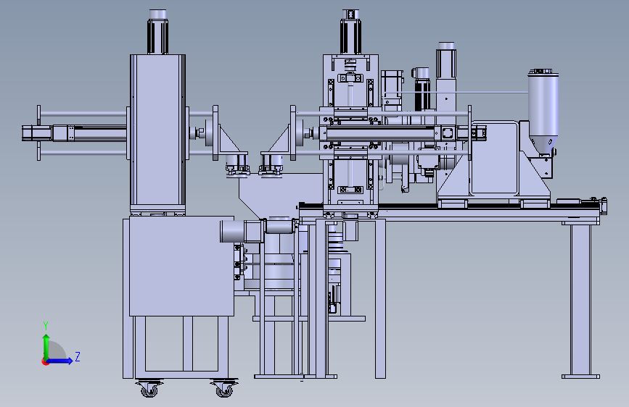The height and width of the screenshot is (407, 629).
Task: Click the green Y axis arrow of the triad
Action: pyautogui.click(x=46, y=346)
